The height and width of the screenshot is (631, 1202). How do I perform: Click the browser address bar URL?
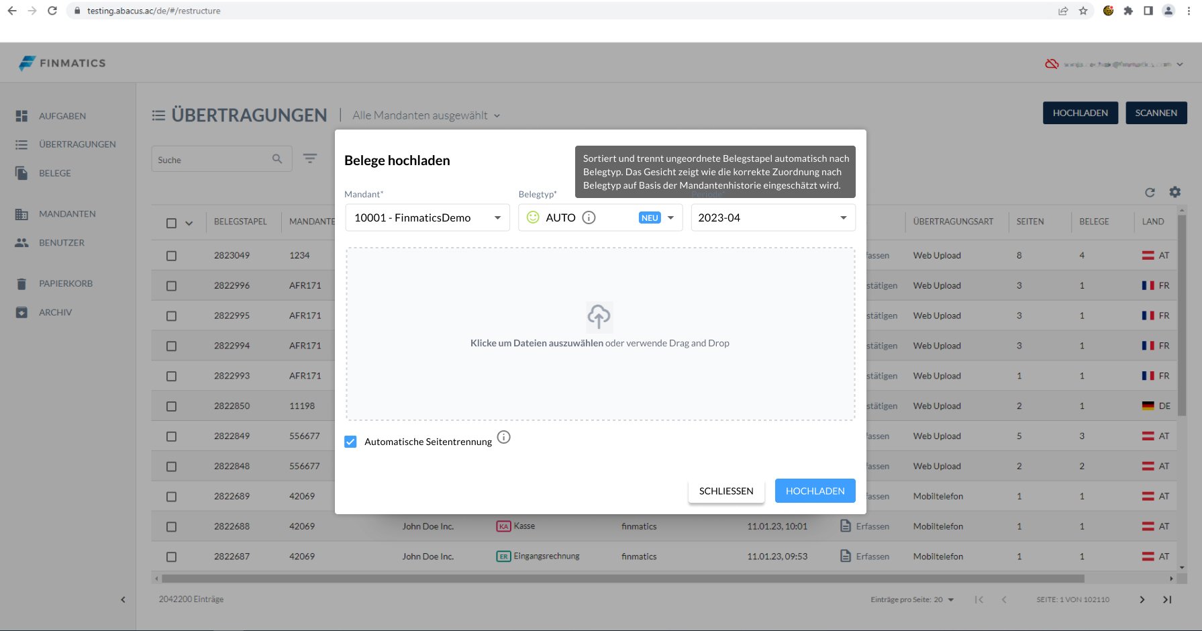coord(154,11)
